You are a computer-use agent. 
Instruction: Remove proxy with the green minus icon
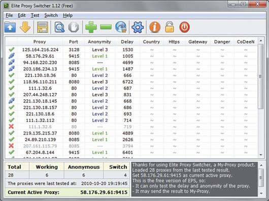pos(106,27)
